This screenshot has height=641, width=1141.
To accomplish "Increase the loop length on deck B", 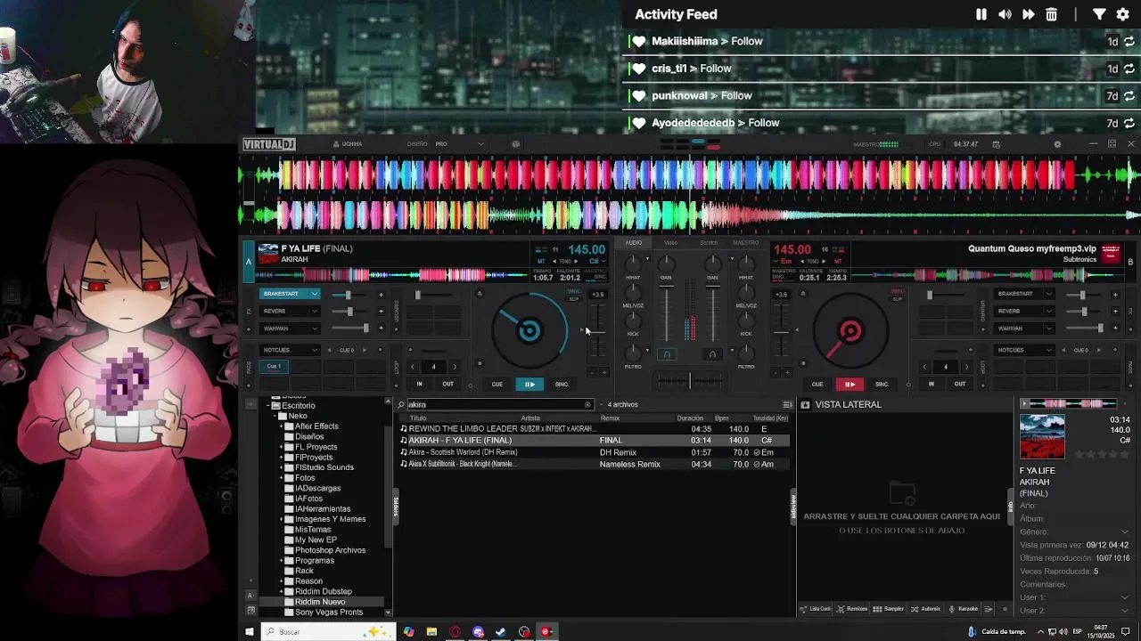I will coord(966,367).
